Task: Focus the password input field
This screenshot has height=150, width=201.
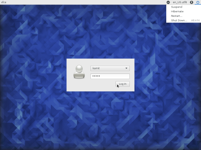Action: (110, 76)
